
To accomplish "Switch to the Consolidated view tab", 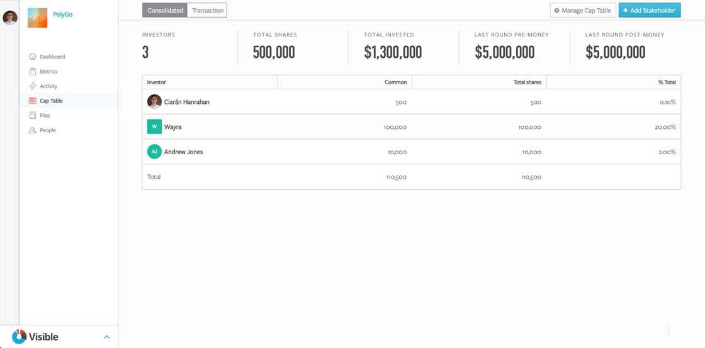I will coord(165,10).
